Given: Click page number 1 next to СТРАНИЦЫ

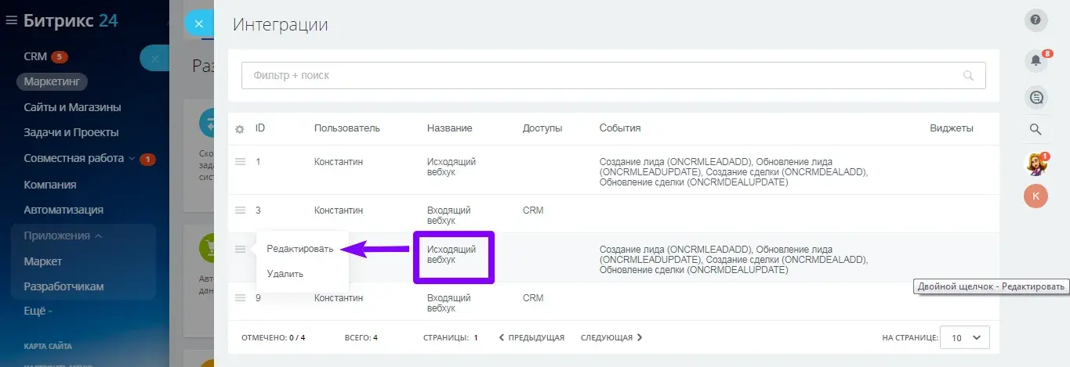Looking at the screenshot, I should [x=476, y=338].
